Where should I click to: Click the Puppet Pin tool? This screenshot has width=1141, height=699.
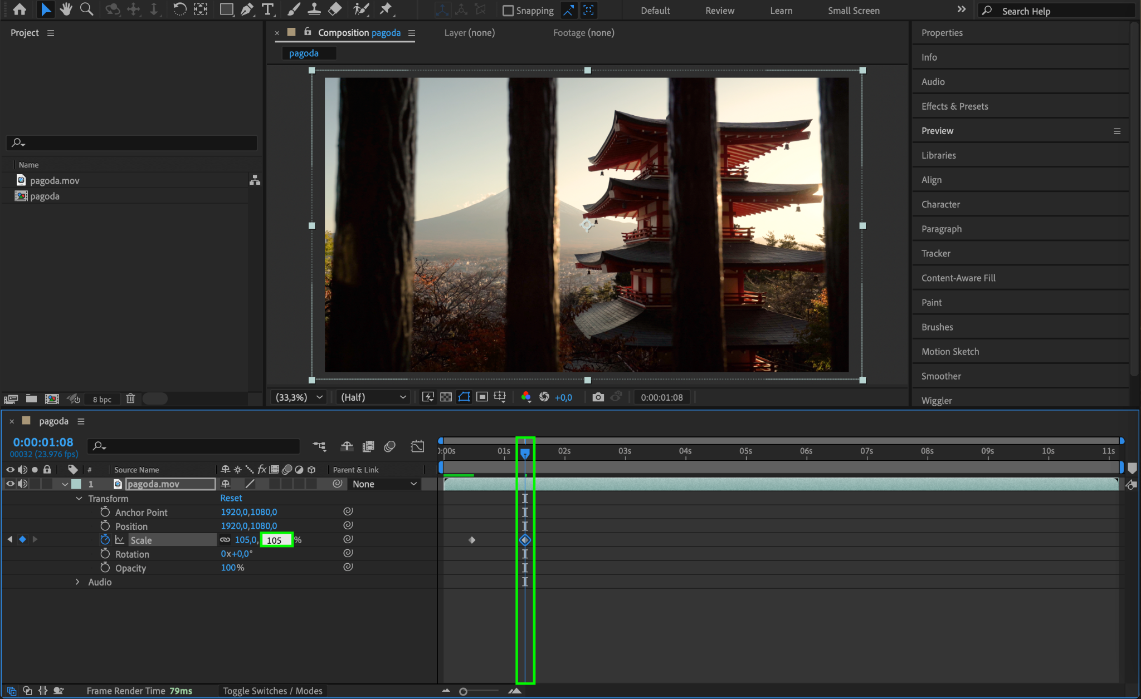click(x=386, y=9)
